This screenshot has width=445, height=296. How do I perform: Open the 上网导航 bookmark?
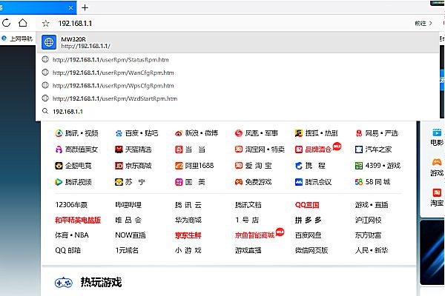click(17, 38)
